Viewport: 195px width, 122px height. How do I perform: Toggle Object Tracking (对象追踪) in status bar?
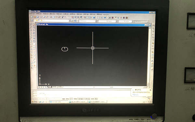click(x=87, y=99)
